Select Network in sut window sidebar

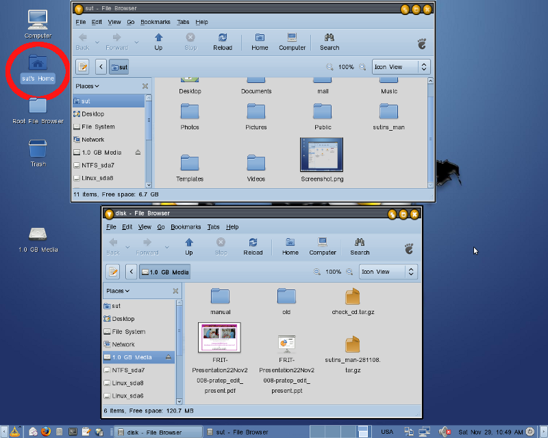click(x=109, y=140)
